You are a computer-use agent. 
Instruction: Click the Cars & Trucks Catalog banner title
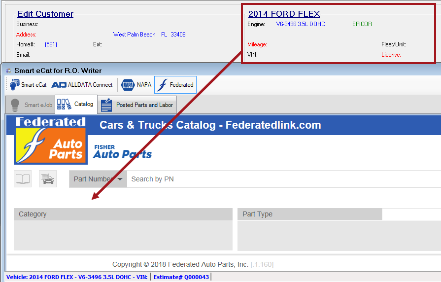pos(210,125)
